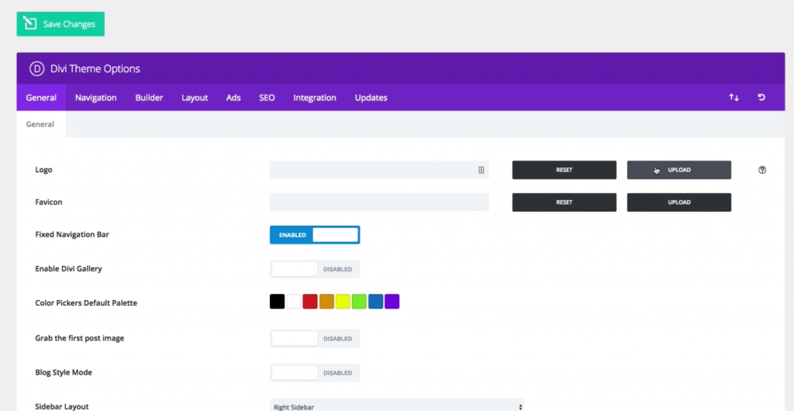The height and width of the screenshot is (411, 794).
Task: Pick the yellow palette swatch
Action: click(x=343, y=302)
